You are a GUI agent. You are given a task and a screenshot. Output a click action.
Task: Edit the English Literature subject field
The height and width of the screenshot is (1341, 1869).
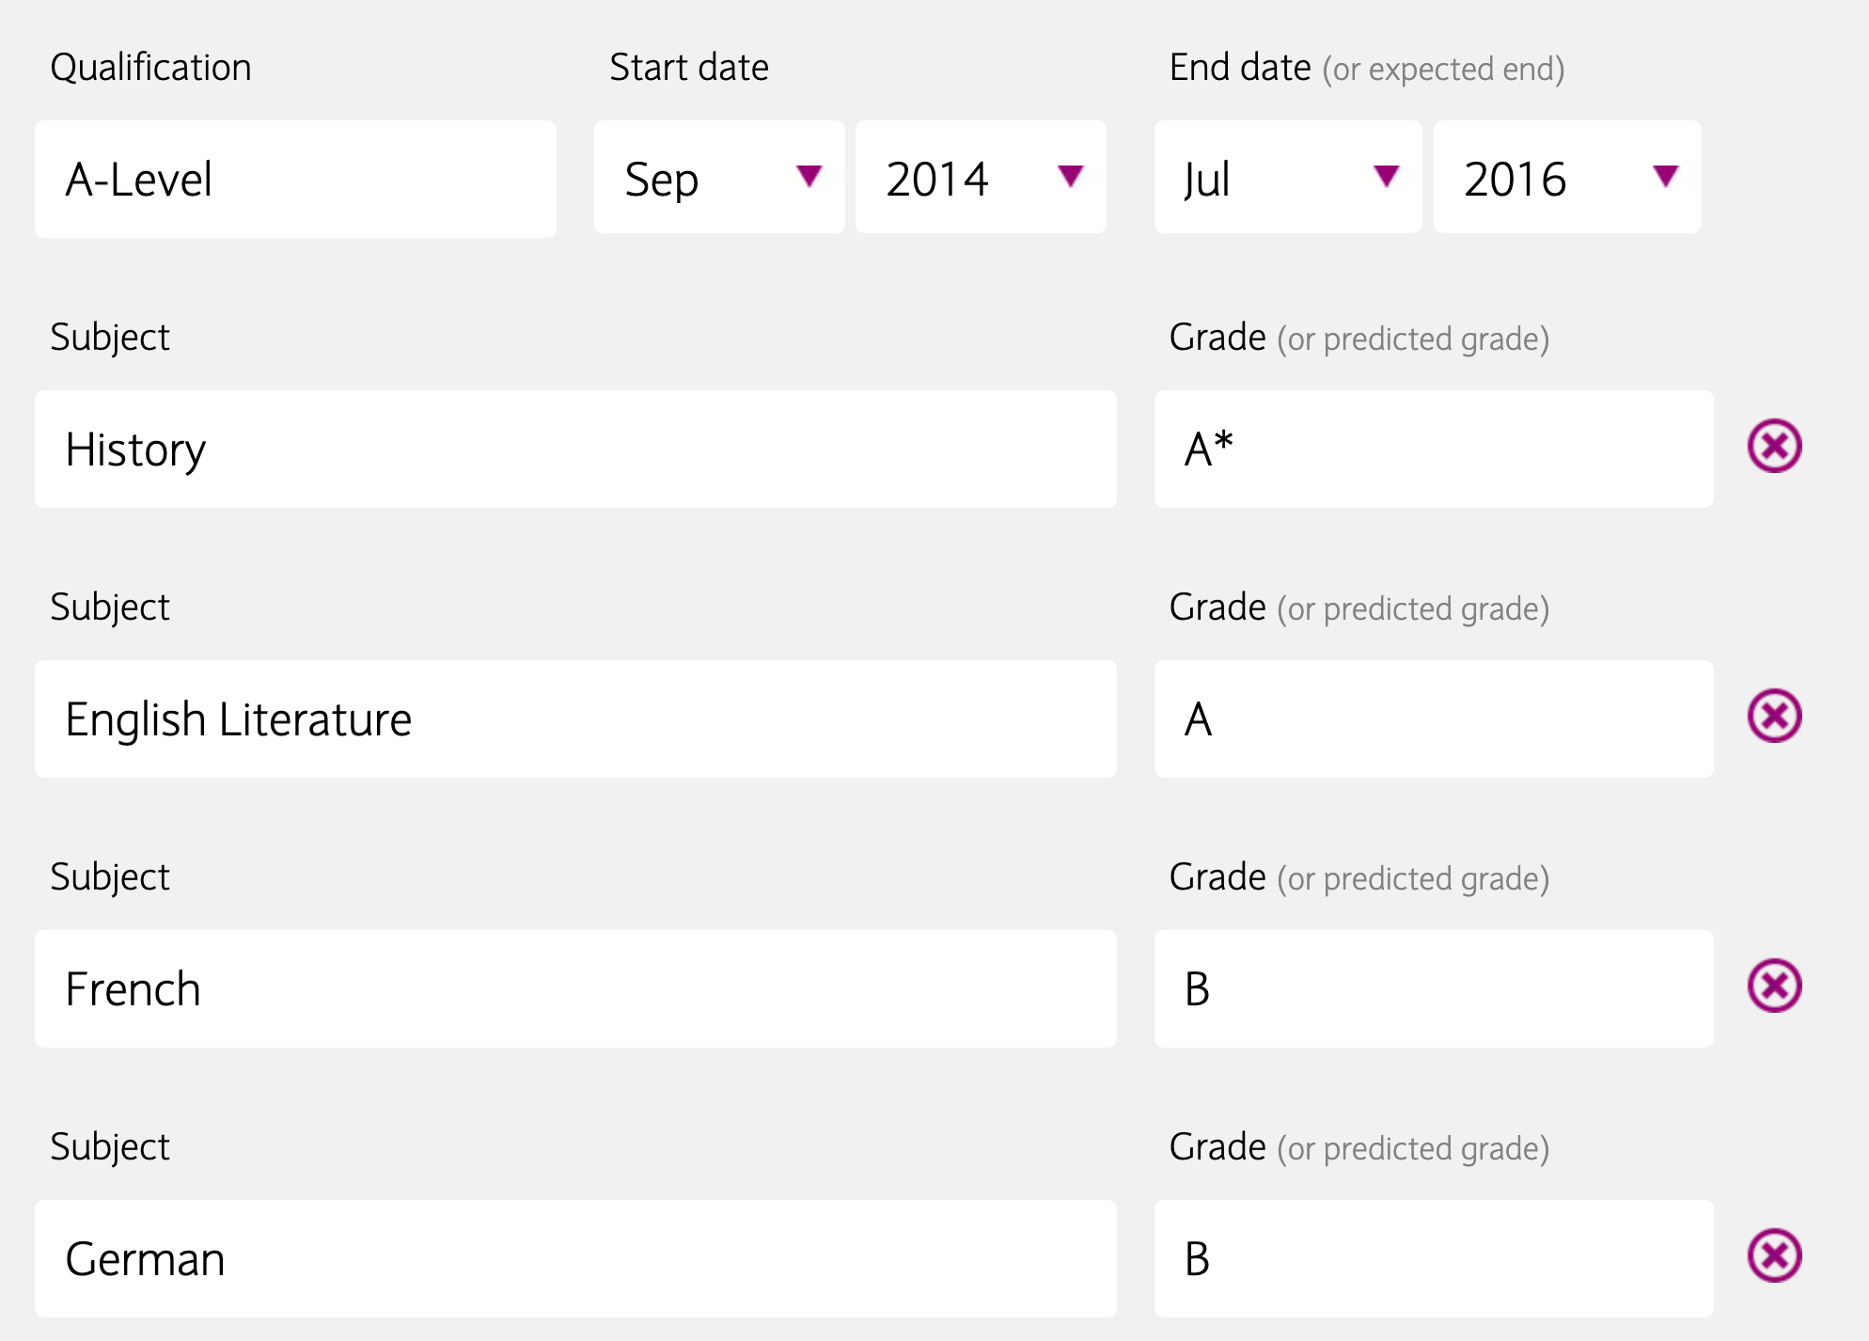coord(575,719)
